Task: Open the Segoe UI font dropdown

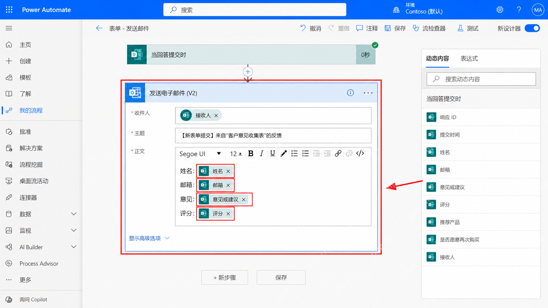Action: (x=200, y=154)
